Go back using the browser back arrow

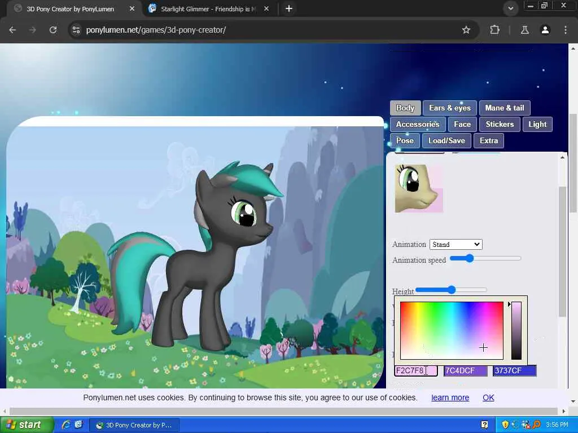(12, 30)
